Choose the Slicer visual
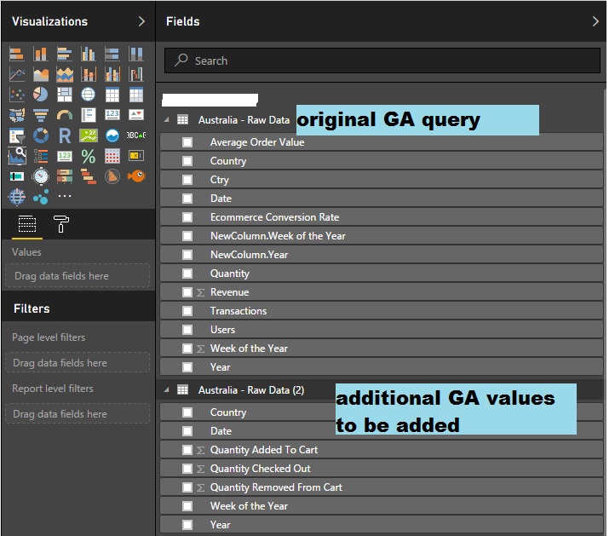 [x=17, y=135]
